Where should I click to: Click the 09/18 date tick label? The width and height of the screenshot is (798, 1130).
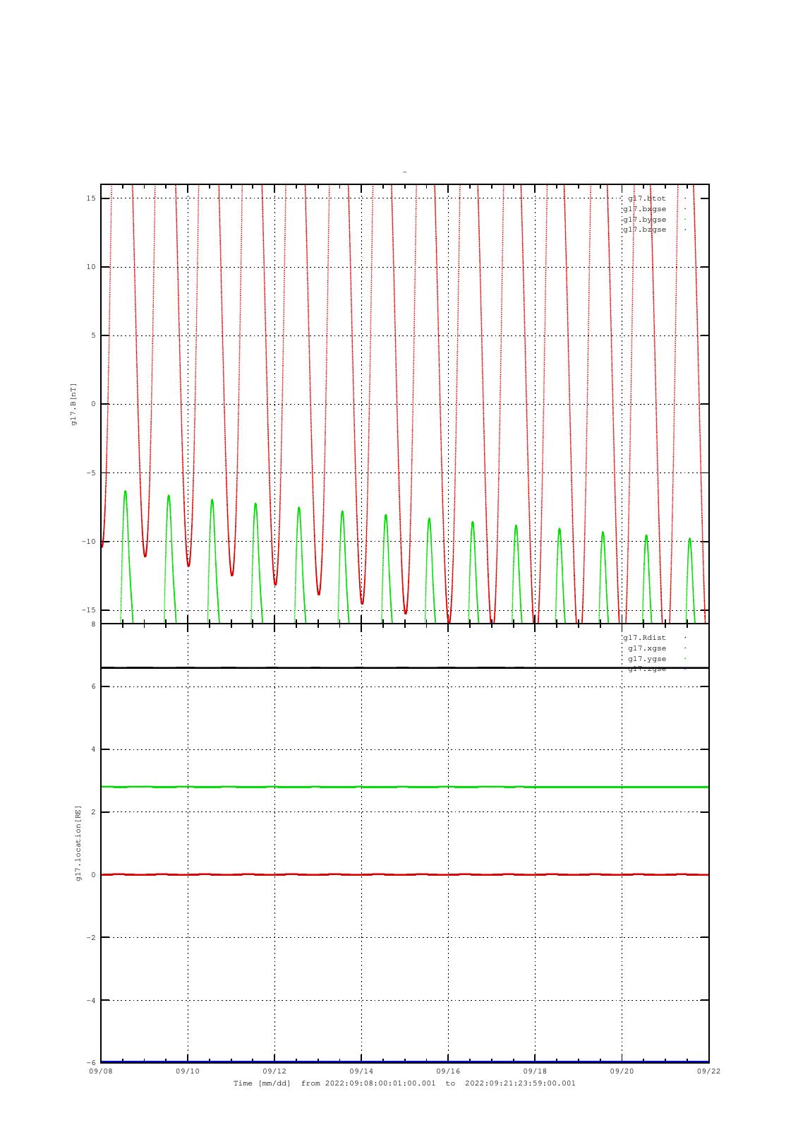(535, 1071)
